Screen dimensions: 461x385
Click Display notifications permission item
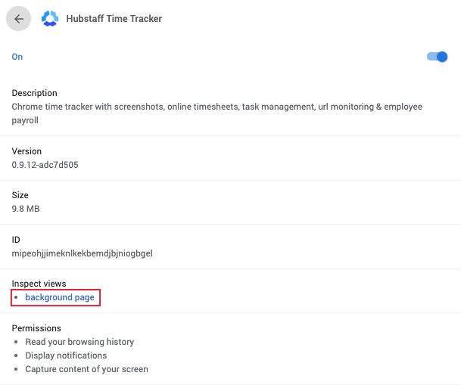point(66,356)
